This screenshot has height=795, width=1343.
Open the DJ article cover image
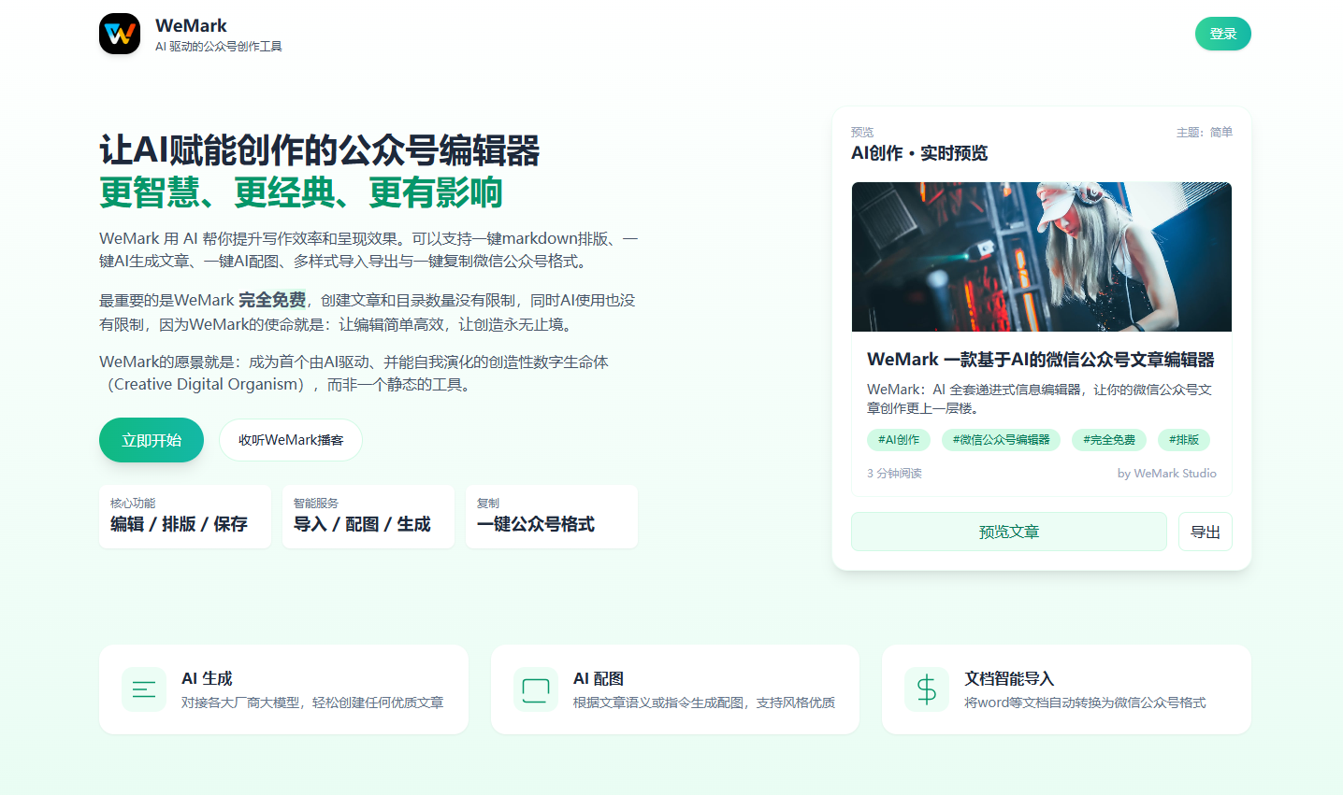[1041, 257]
